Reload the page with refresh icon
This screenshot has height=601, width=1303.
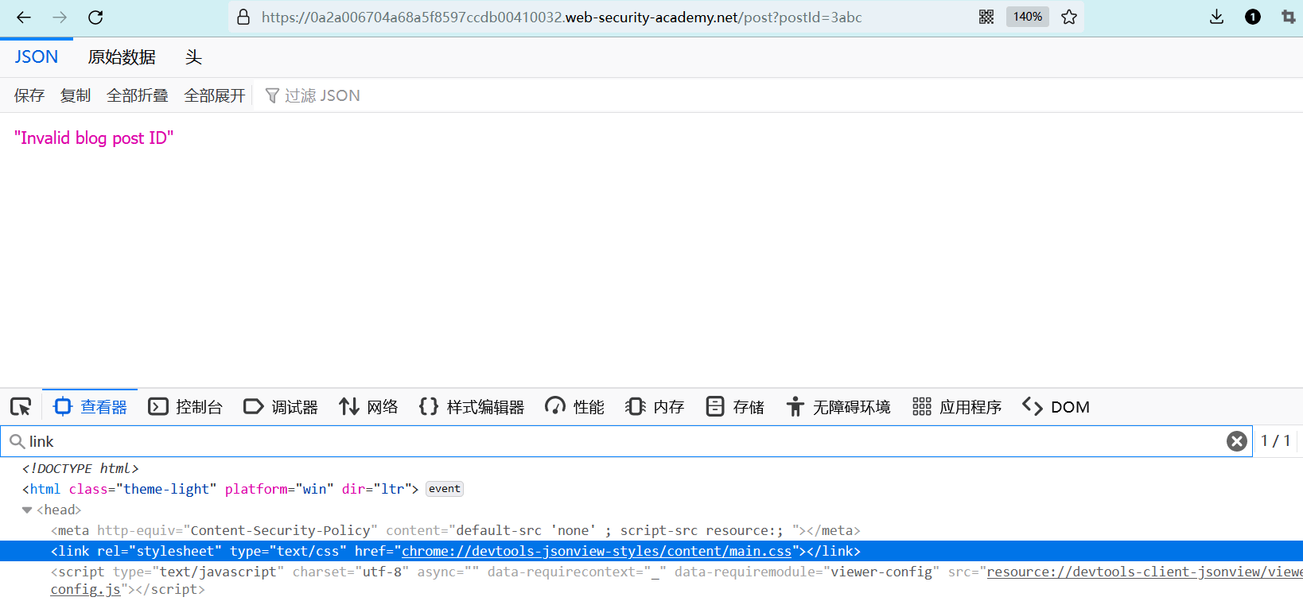pyautogui.click(x=95, y=17)
